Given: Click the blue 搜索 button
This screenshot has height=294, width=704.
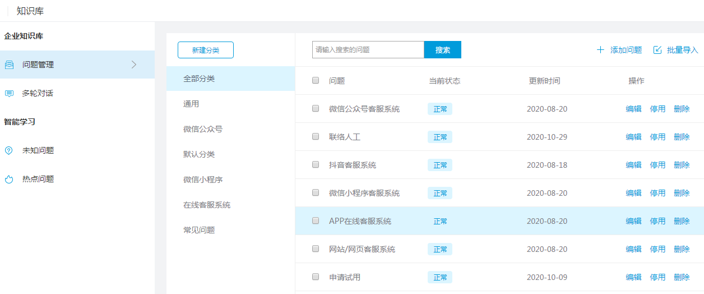Looking at the screenshot, I should point(443,49).
